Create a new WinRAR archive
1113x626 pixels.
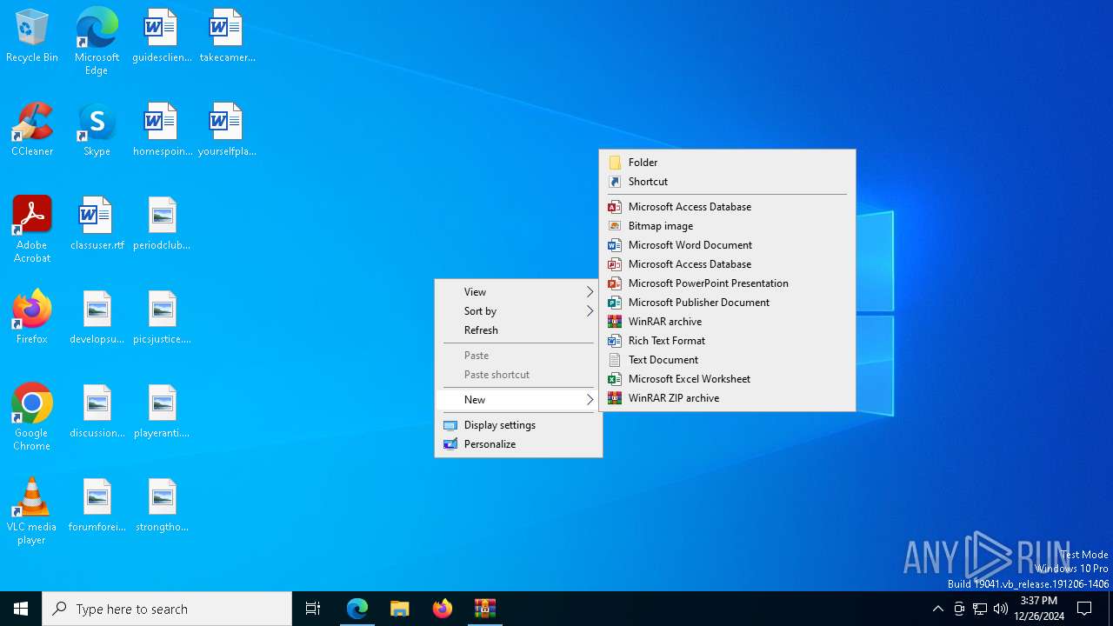tap(727, 322)
